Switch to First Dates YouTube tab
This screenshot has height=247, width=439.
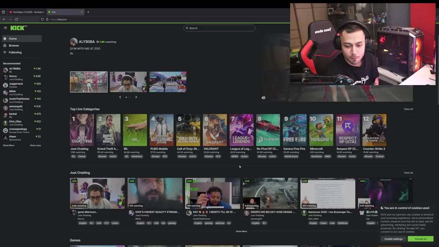point(27,12)
